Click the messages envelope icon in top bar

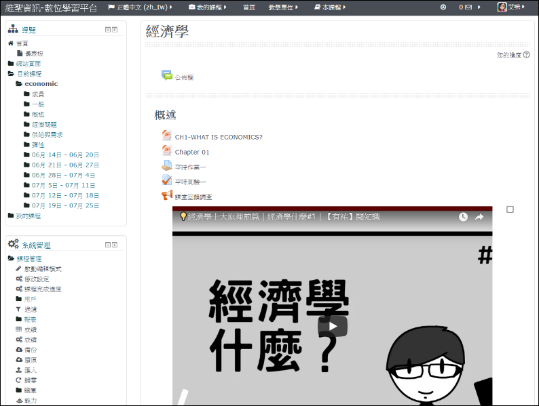click(468, 7)
